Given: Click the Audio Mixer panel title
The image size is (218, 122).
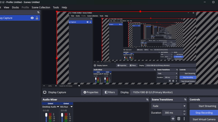Looking at the screenshot, I should point(50,100).
